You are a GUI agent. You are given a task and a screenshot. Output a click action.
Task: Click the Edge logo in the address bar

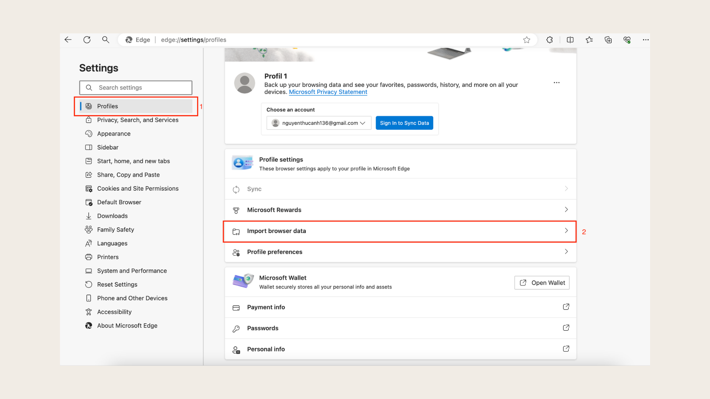tap(129, 40)
